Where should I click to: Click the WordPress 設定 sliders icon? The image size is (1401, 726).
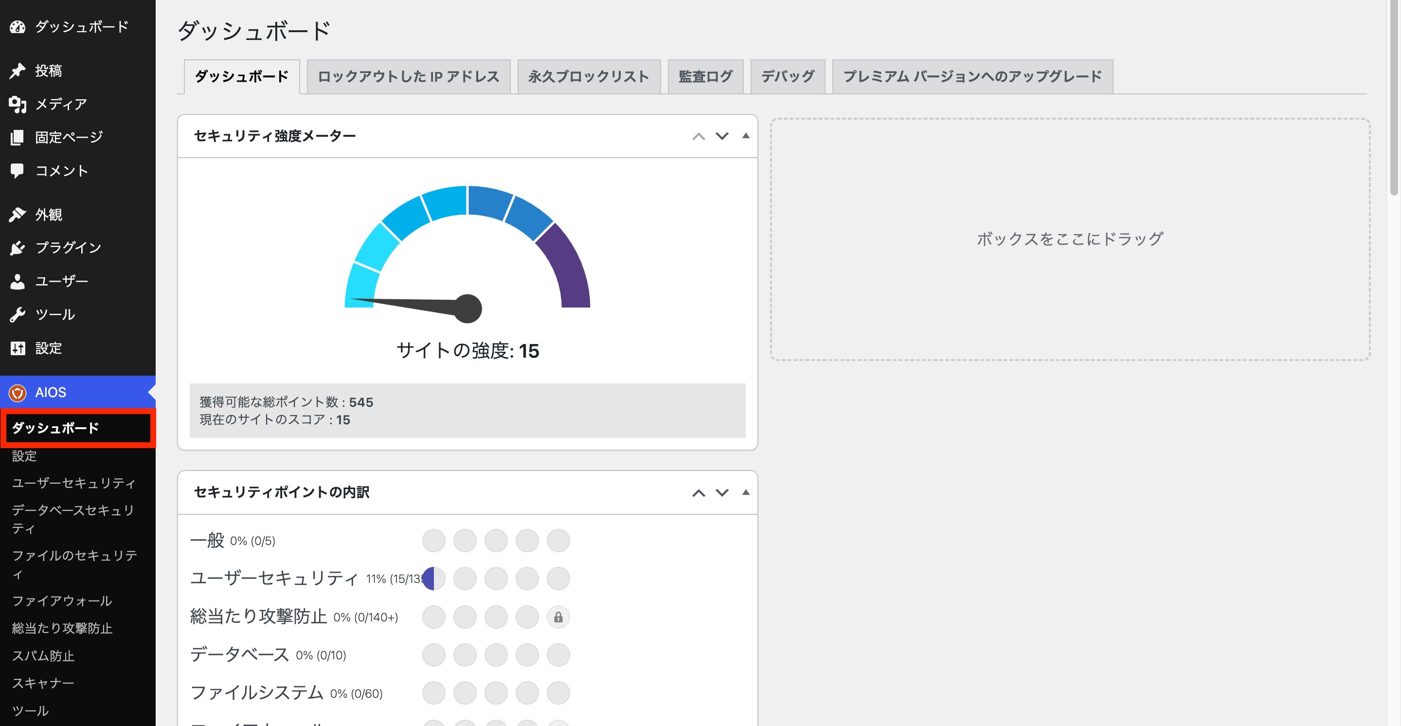18,348
